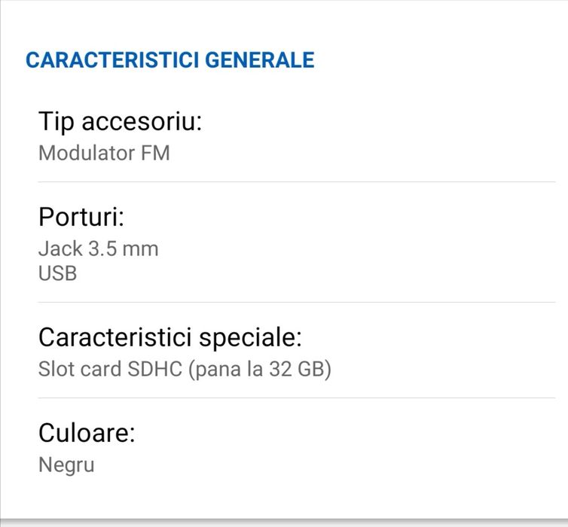The image size is (568, 527).
Task: Click the "CARACTERISTICI GENERALE" section heading
Action: 169,60
